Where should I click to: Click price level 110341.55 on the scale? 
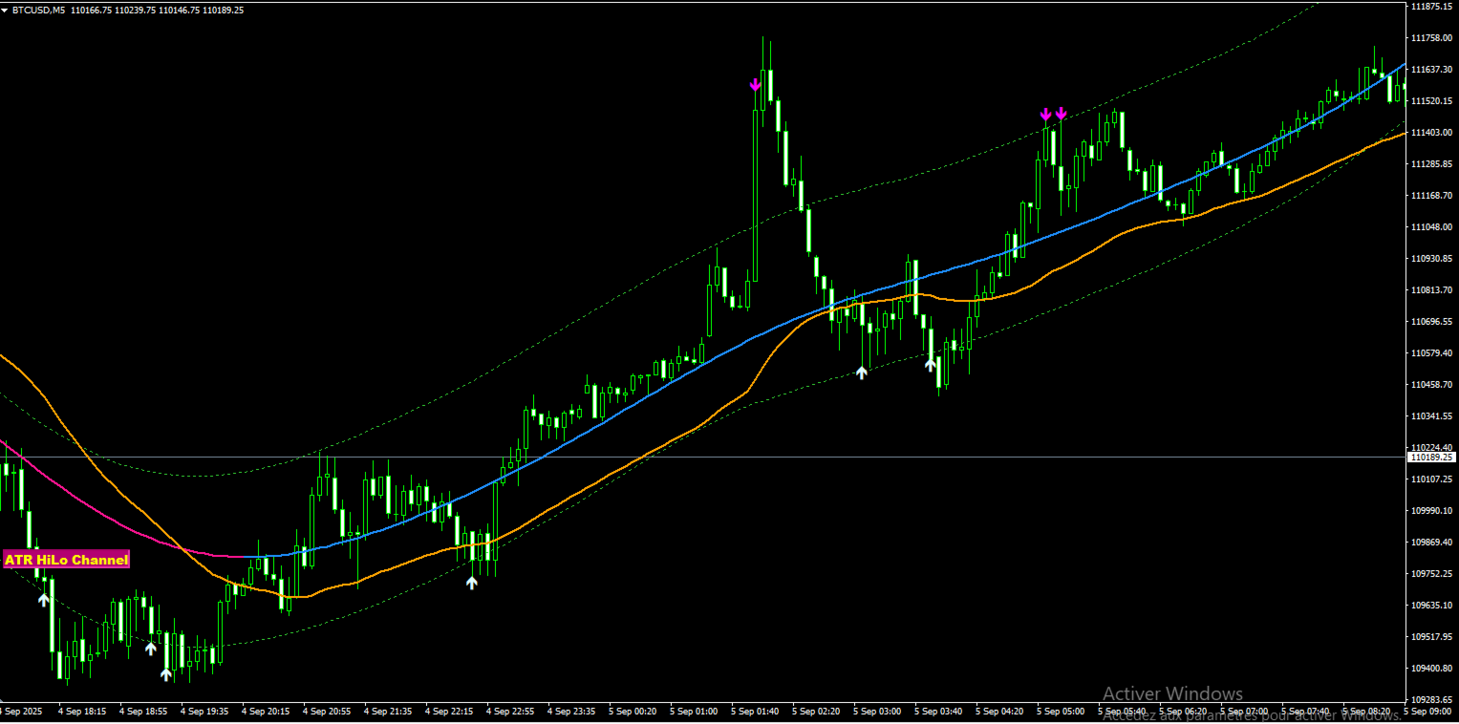1430,415
